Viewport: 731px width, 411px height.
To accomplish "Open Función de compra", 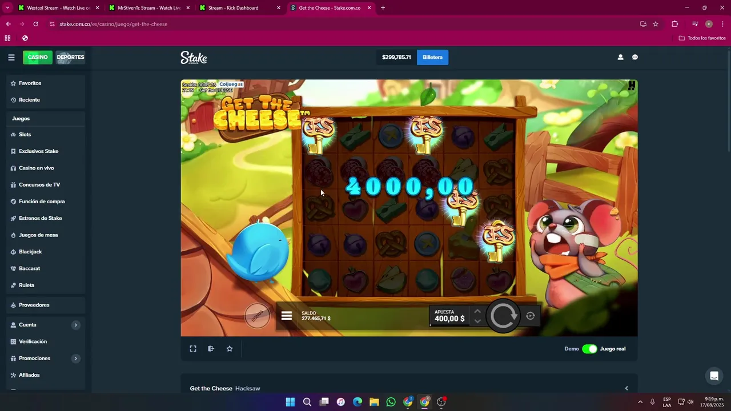I will tap(46, 202).
